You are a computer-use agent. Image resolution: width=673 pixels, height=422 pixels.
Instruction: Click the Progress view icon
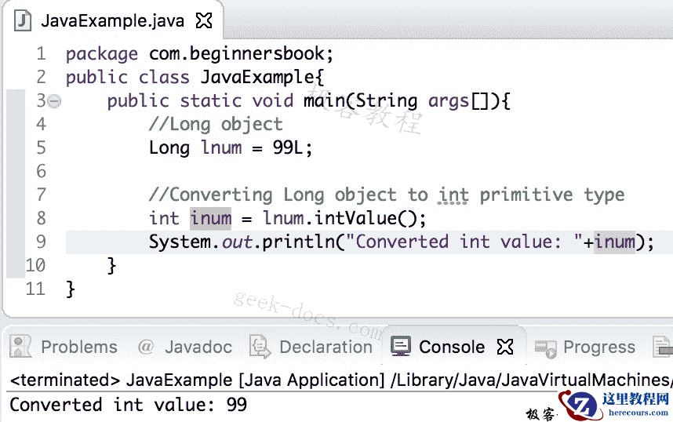coord(545,348)
